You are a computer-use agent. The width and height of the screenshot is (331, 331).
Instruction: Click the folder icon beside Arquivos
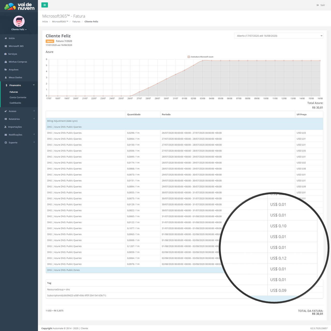tap(6, 70)
